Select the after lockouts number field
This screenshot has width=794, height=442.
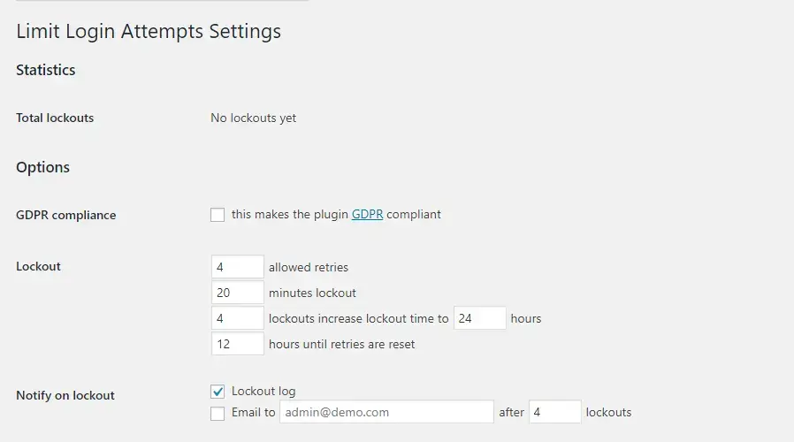click(x=554, y=412)
